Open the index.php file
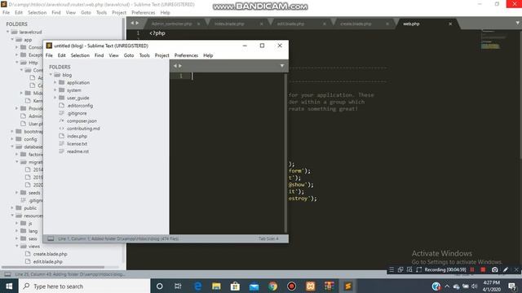Screen dimensions: 522x293 click(77, 136)
